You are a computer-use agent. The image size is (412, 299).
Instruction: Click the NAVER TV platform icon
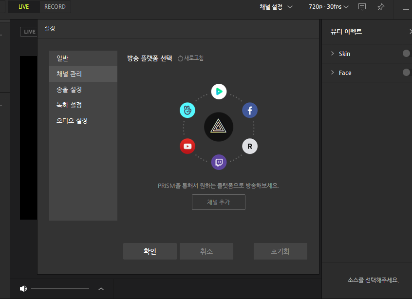(x=219, y=92)
